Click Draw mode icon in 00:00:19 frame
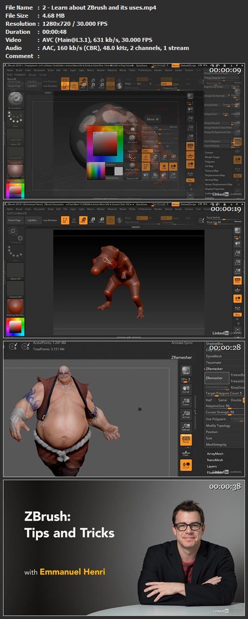 74,220
